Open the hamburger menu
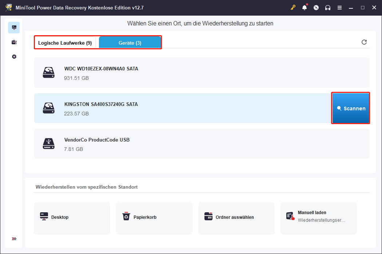Viewport: 382px width, 254px height. [x=339, y=7]
